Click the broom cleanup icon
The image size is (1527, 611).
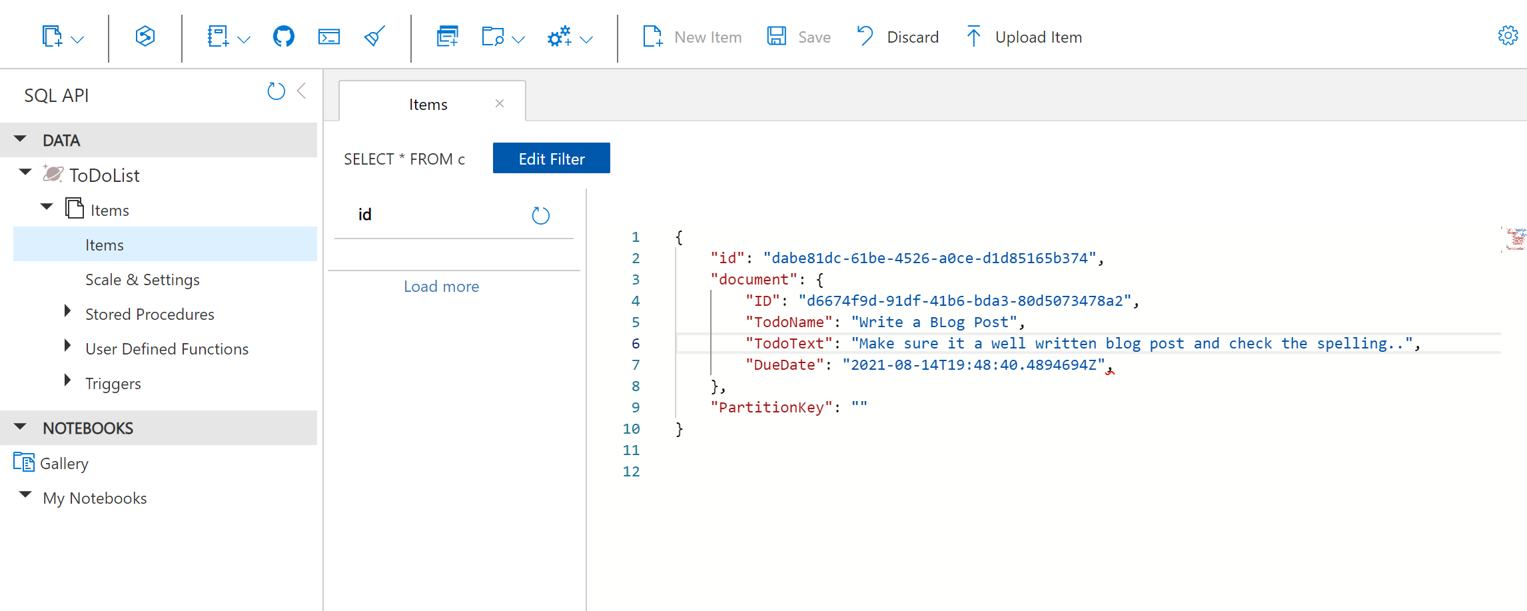click(374, 36)
